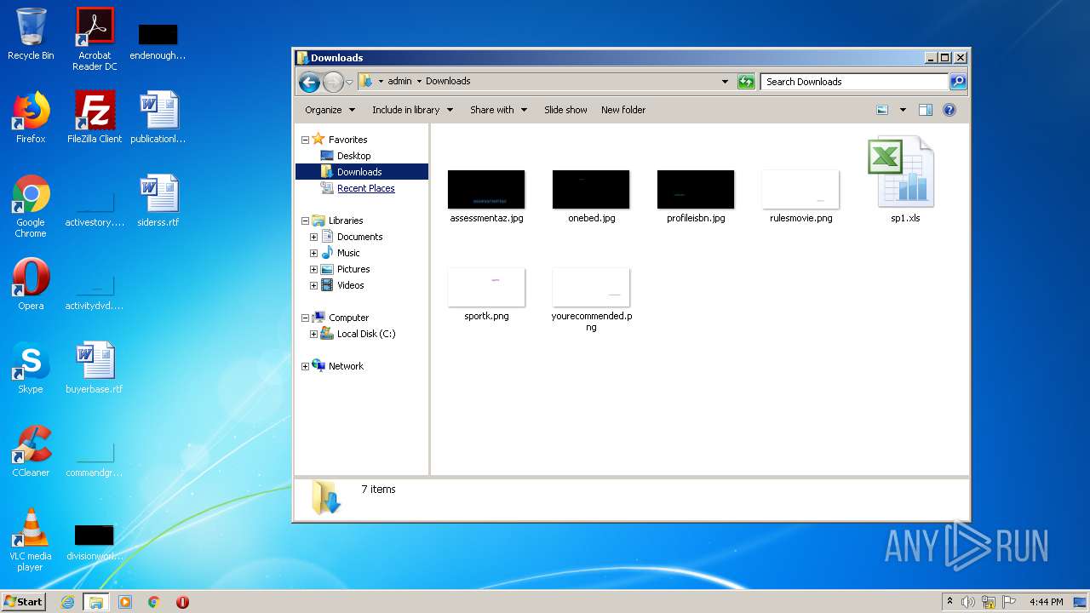Screen dimensions: 1090x613
Task: Open VLC media player shortcut
Action: pos(31,541)
